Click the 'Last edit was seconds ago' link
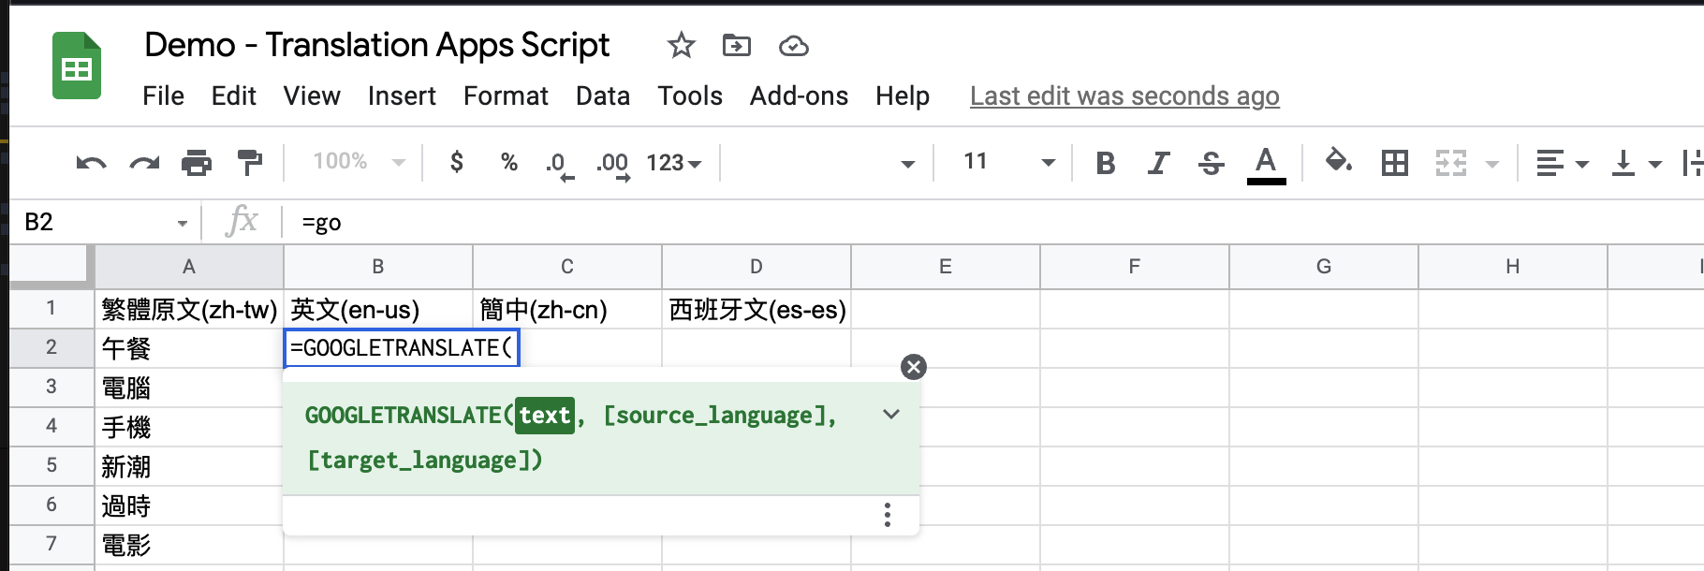 [1124, 95]
